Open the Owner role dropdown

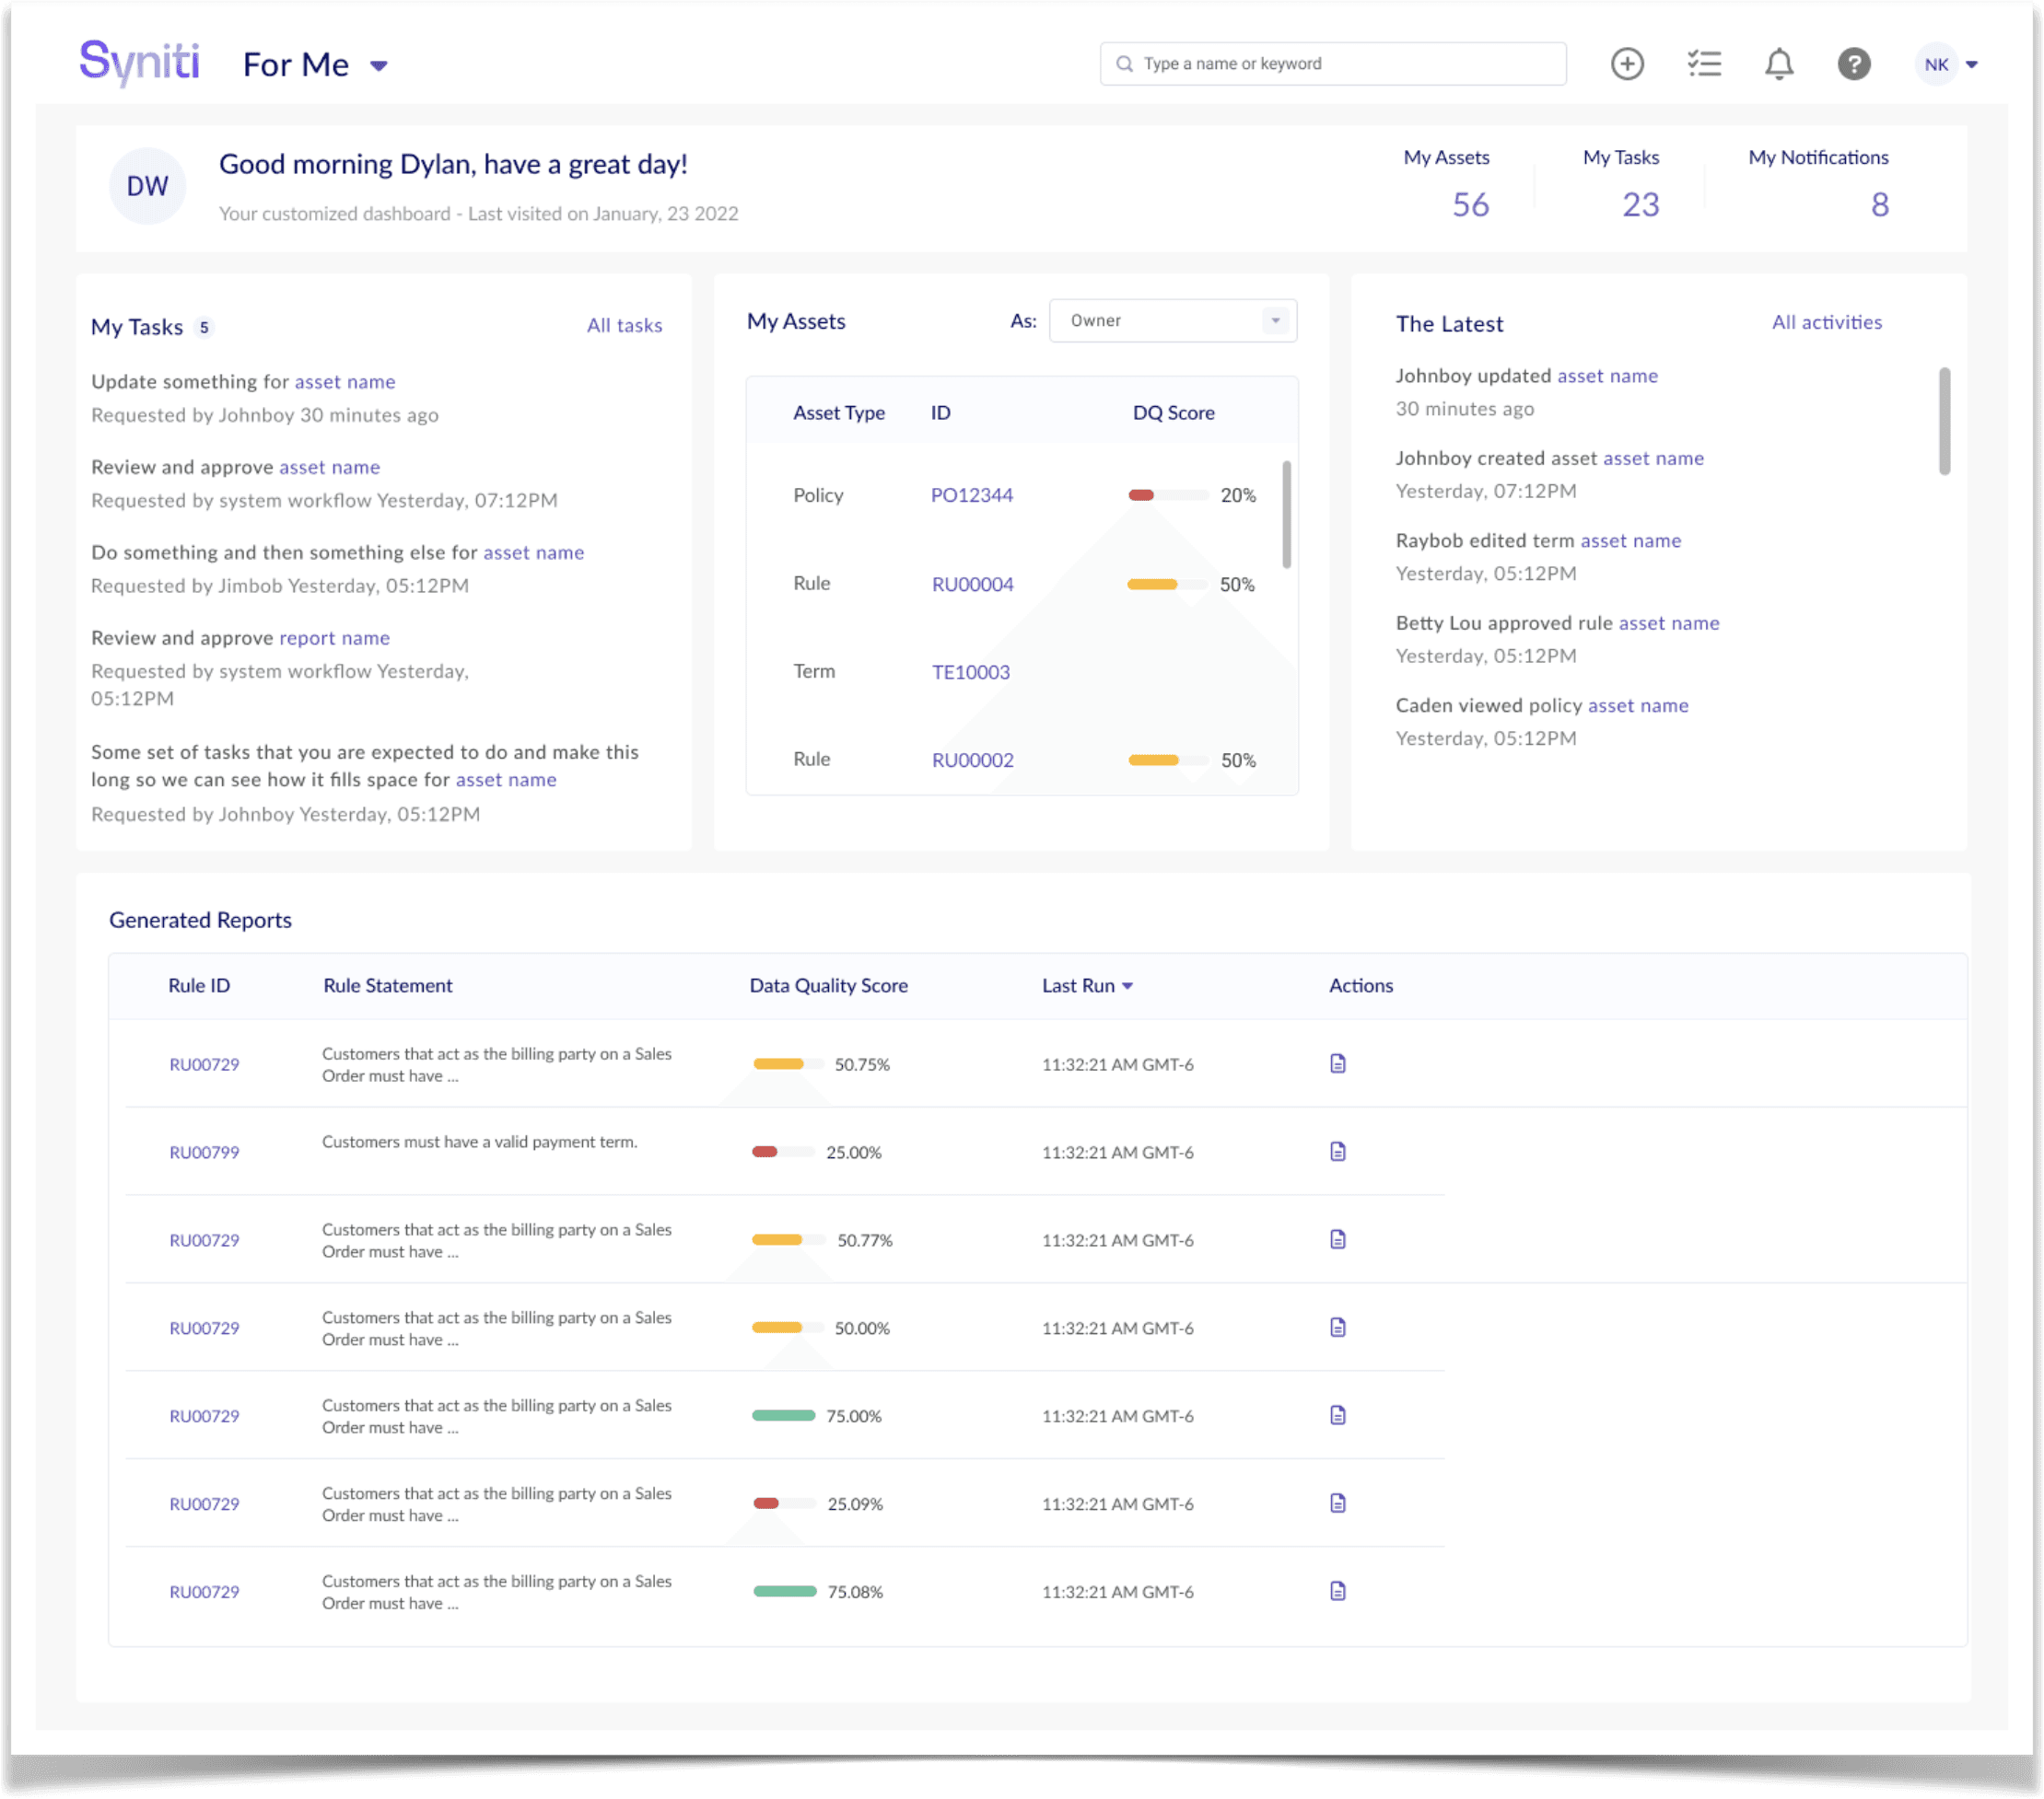pos(1172,320)
